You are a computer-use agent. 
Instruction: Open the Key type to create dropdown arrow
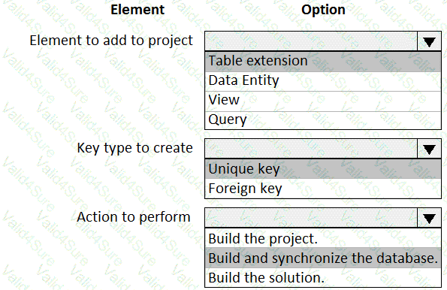(x=429, y=149)
